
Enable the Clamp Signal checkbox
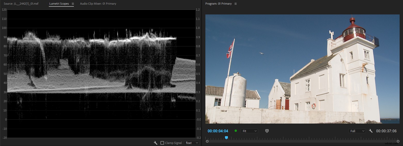tap(162, 143)
